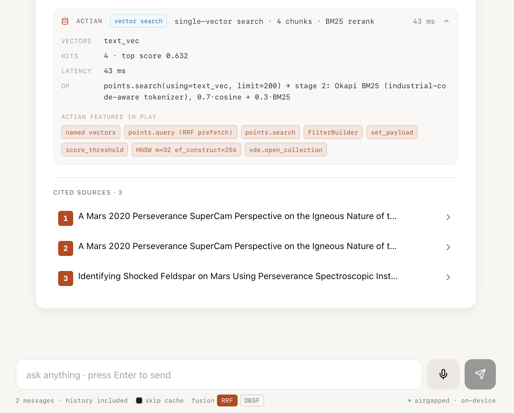Image resolution: width=514 pixels, height=413 pixels.
Task: Click the source number 3 badge
Action: click(66, 278)
